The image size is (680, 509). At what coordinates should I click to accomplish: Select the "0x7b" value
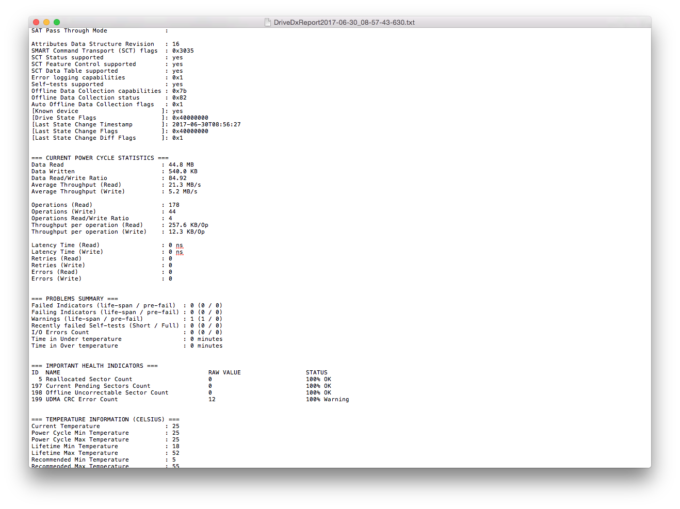[180, 91]
